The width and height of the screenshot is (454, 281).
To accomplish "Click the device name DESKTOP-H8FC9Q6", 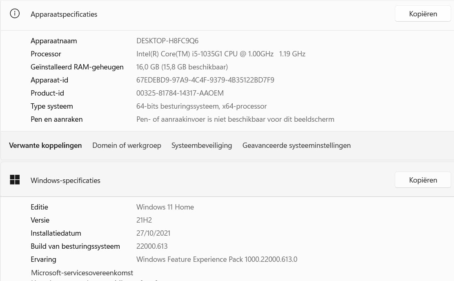I will (x=167, y=41).
